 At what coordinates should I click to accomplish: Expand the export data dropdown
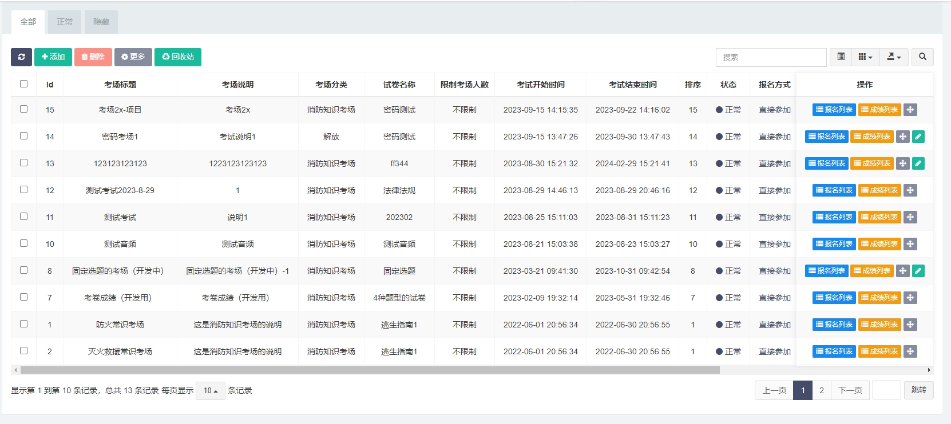tap(894, 57)
